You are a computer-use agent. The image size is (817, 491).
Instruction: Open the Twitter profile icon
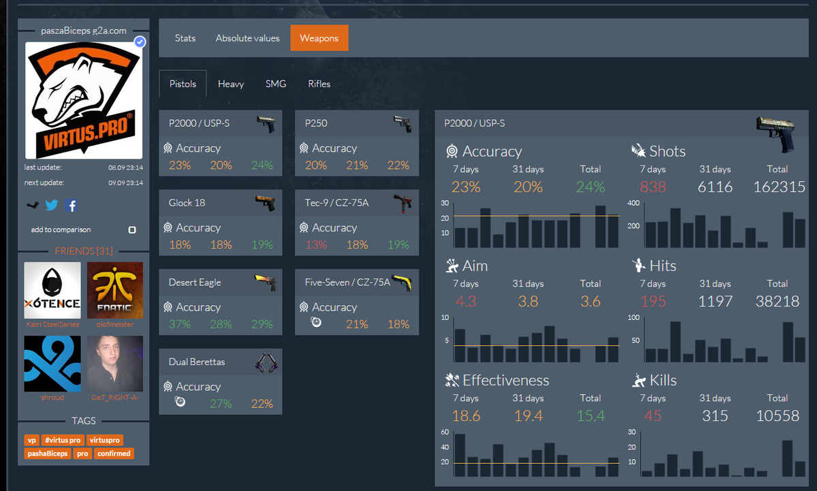(x=52, y=205)
